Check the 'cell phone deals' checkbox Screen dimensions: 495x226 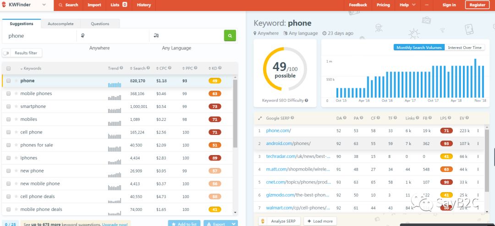point(9,196)
